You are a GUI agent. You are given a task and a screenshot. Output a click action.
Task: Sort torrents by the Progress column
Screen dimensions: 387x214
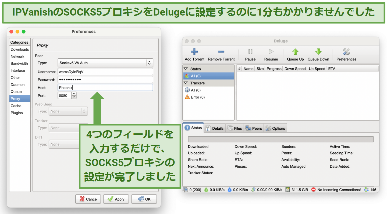pos(274,69)
